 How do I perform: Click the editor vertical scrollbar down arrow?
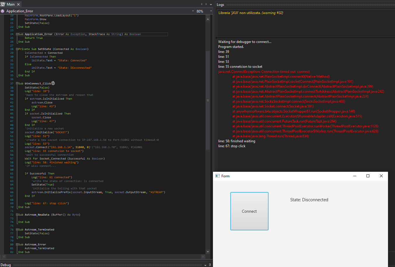pyautogui.click(x=208, y=252)
